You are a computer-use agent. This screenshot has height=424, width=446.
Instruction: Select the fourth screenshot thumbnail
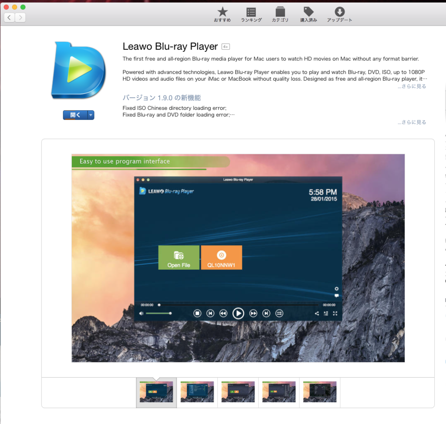pyautogui.click(x=279, y=392)
